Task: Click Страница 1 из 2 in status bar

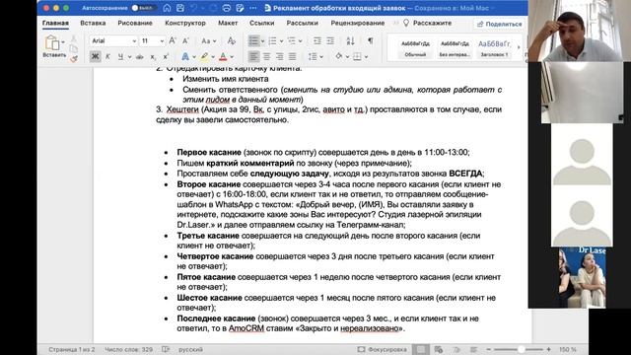Action: click(x=72, y=349)
